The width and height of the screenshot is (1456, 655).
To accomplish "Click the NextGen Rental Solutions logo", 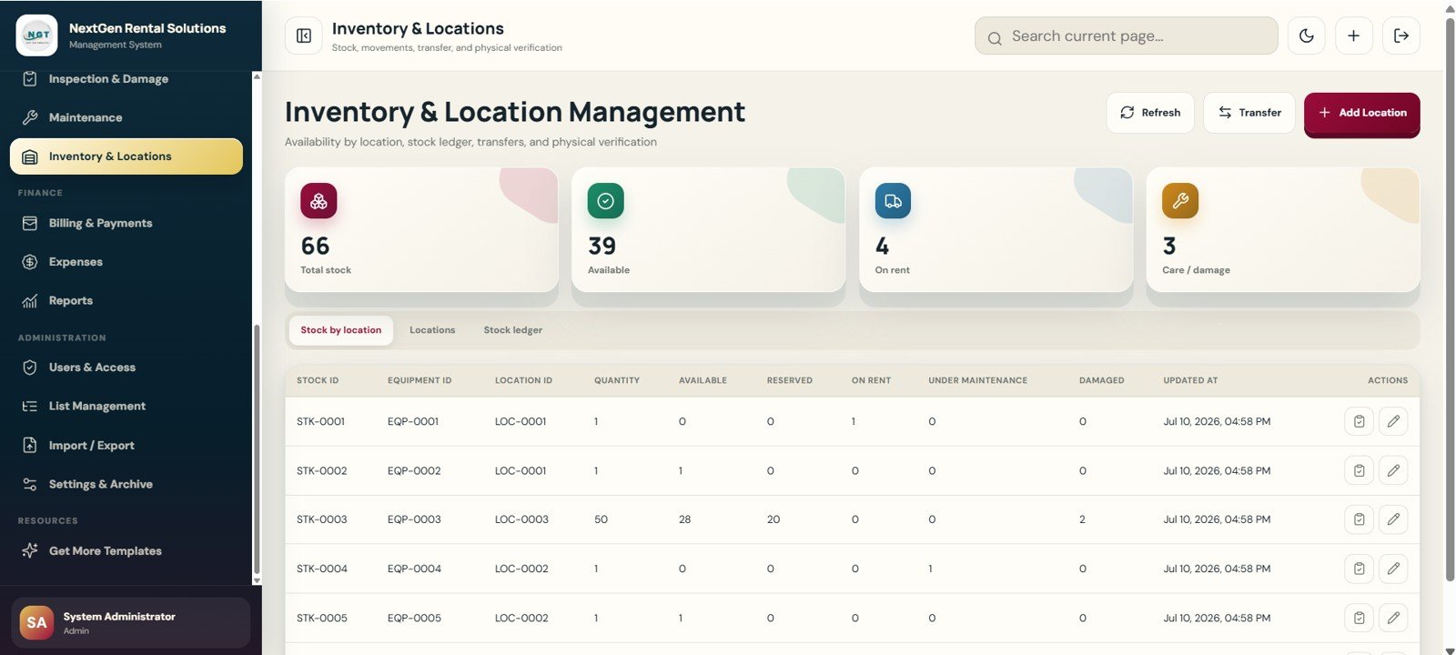I will point(36,35).
